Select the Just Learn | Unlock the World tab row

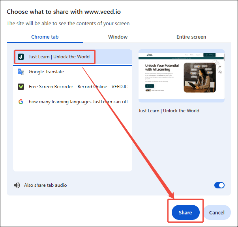click(x=73, y=57)
